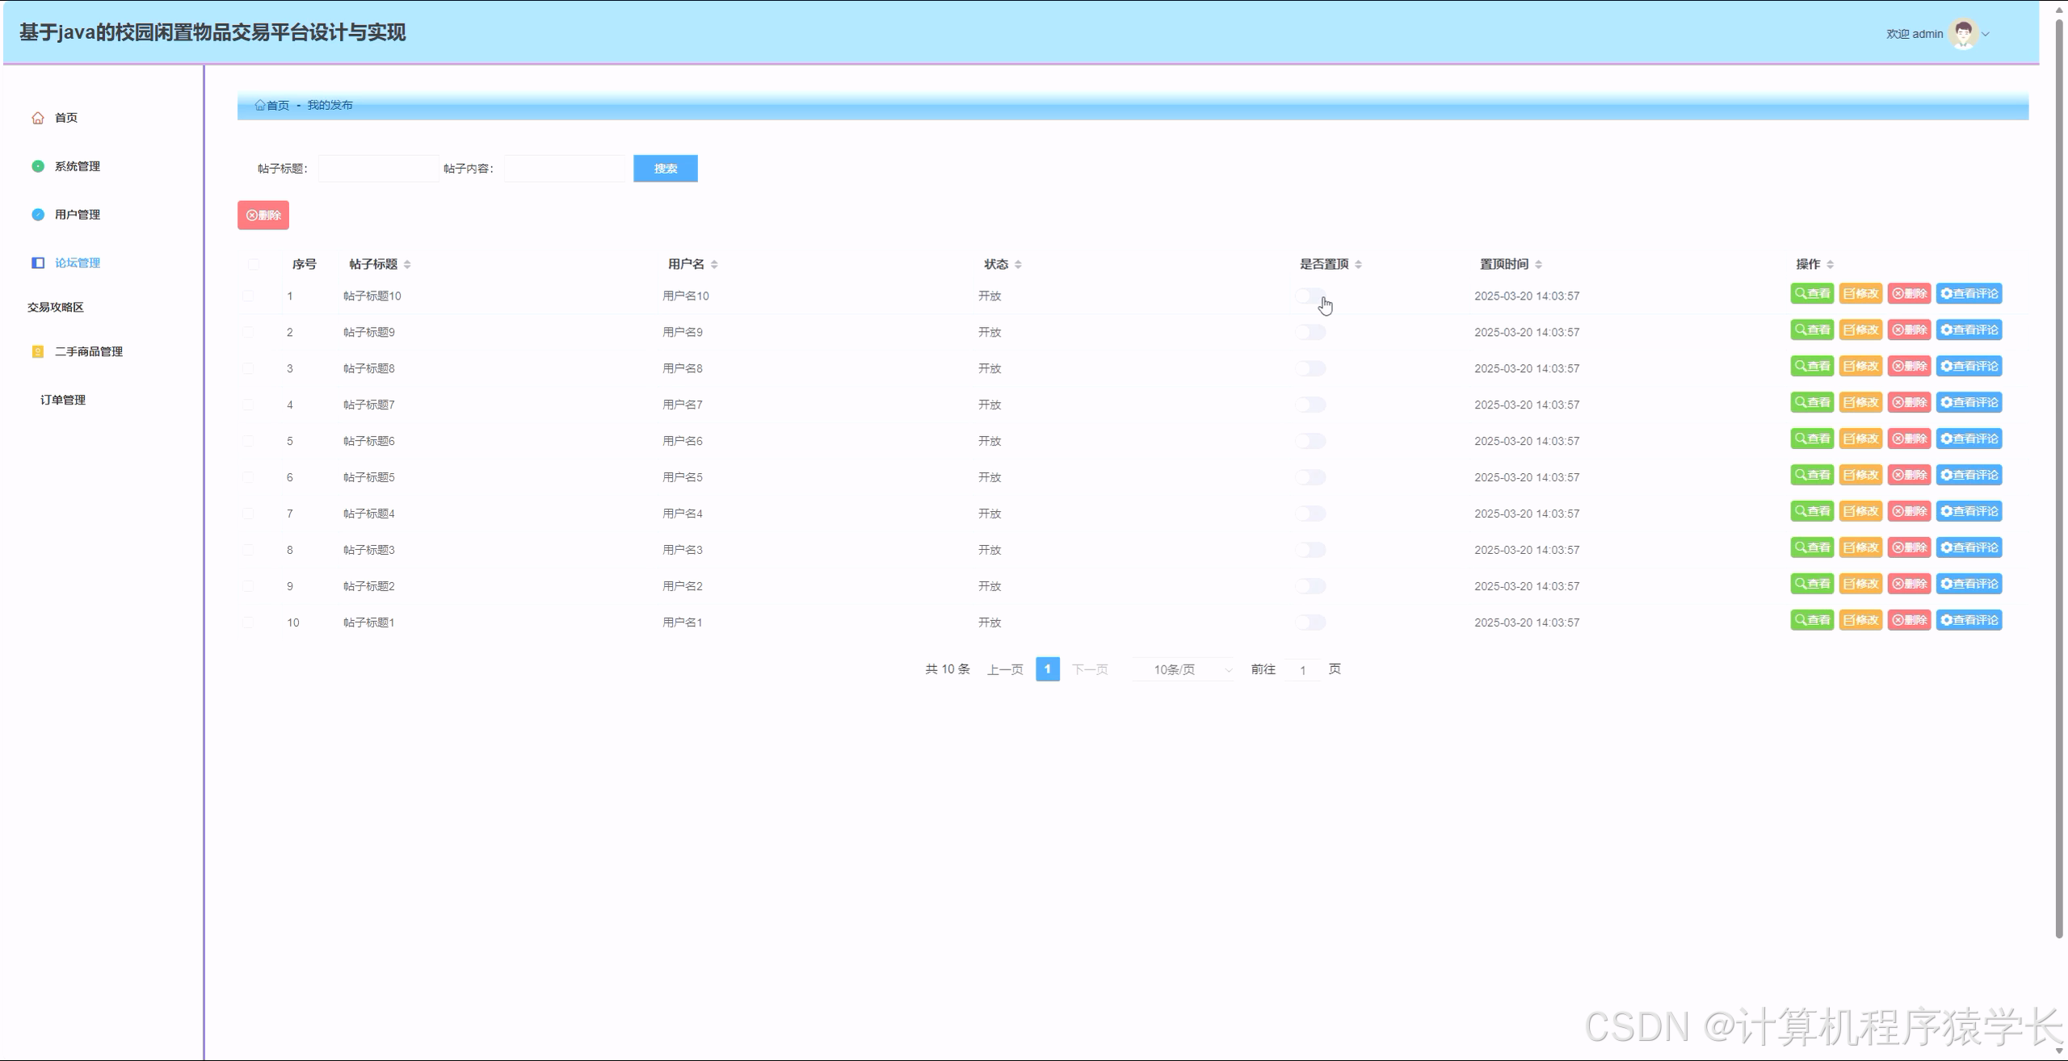Select page 1 in pagination control

(1047, 669)
